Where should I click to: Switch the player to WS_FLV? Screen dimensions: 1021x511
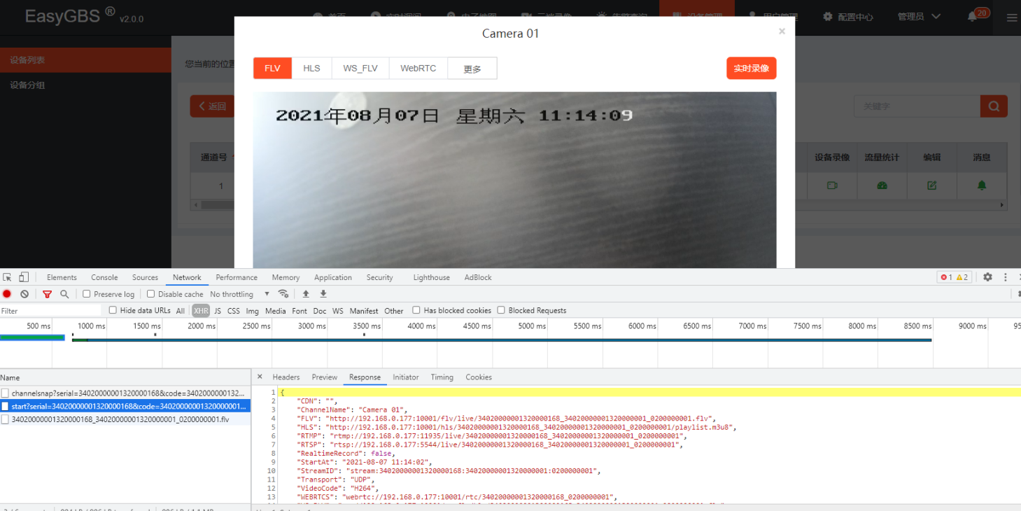coord(360,68)
